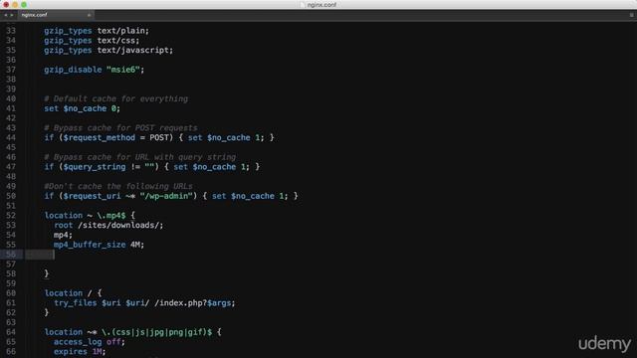The image size is (637, 358).
Task: Click line number 50 in the gutter
Action: pyautogui.click(x=11, y=197)
